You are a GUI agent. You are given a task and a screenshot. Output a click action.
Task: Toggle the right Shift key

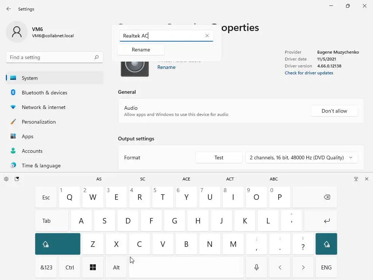(326, 244)
